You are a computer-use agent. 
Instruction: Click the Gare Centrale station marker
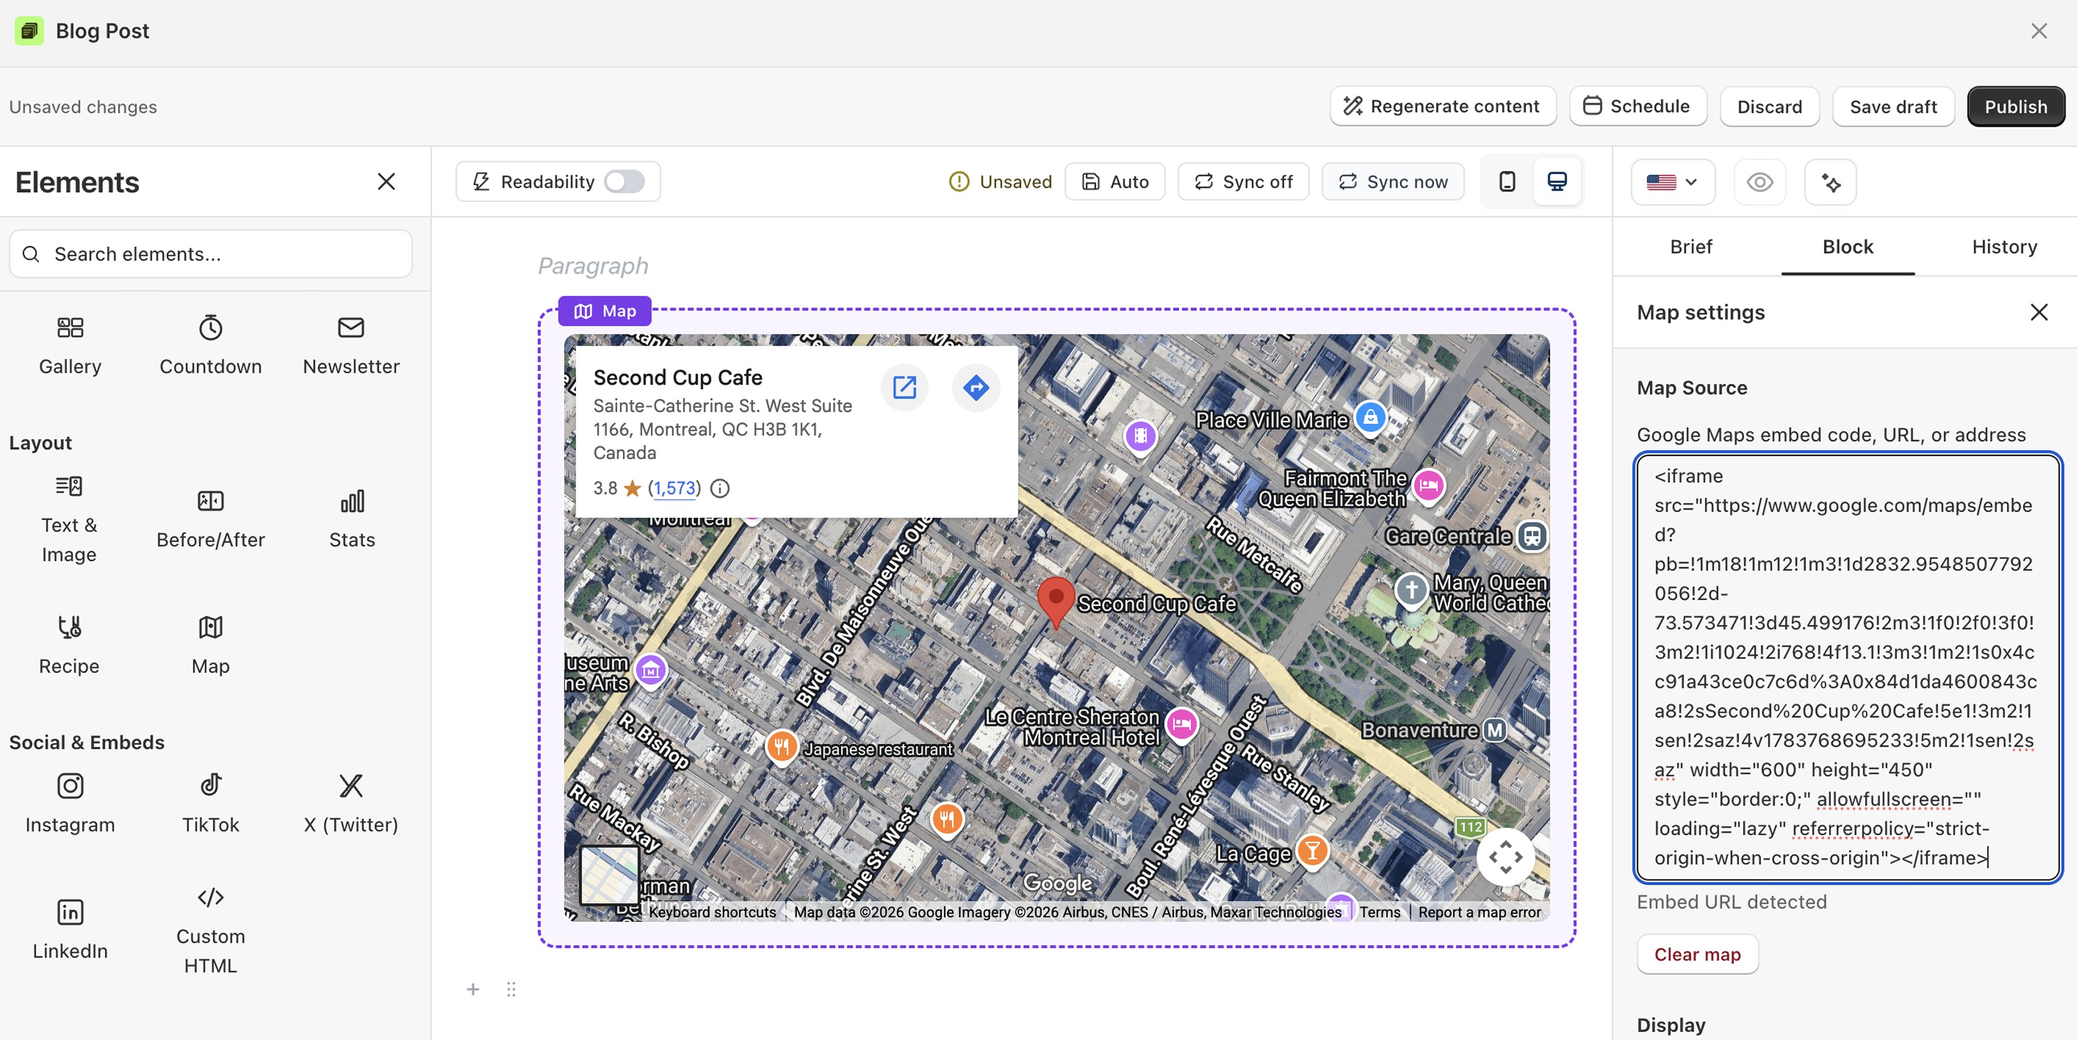1532,536
